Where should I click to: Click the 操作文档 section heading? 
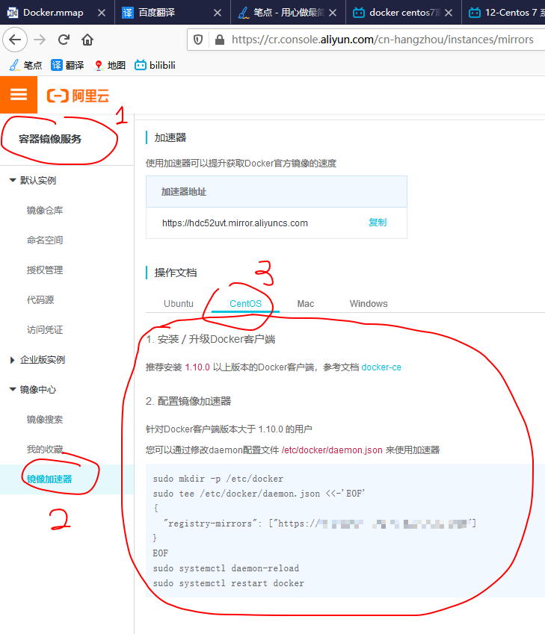[176, 273]
